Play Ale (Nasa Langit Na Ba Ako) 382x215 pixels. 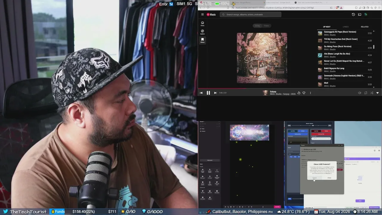click(x=345, y=55)
